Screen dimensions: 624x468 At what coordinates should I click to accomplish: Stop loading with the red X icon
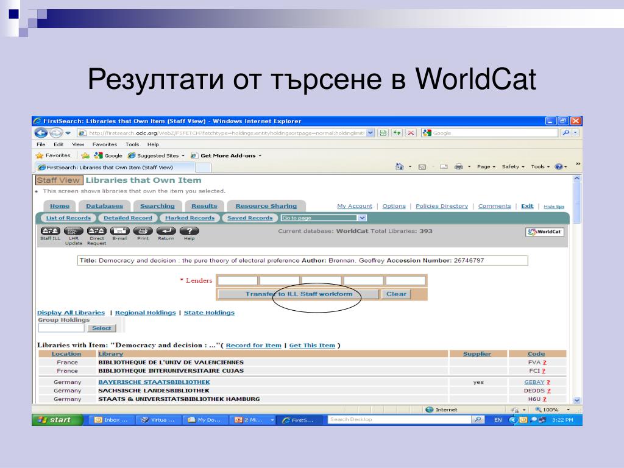click(x=411, y=133)
